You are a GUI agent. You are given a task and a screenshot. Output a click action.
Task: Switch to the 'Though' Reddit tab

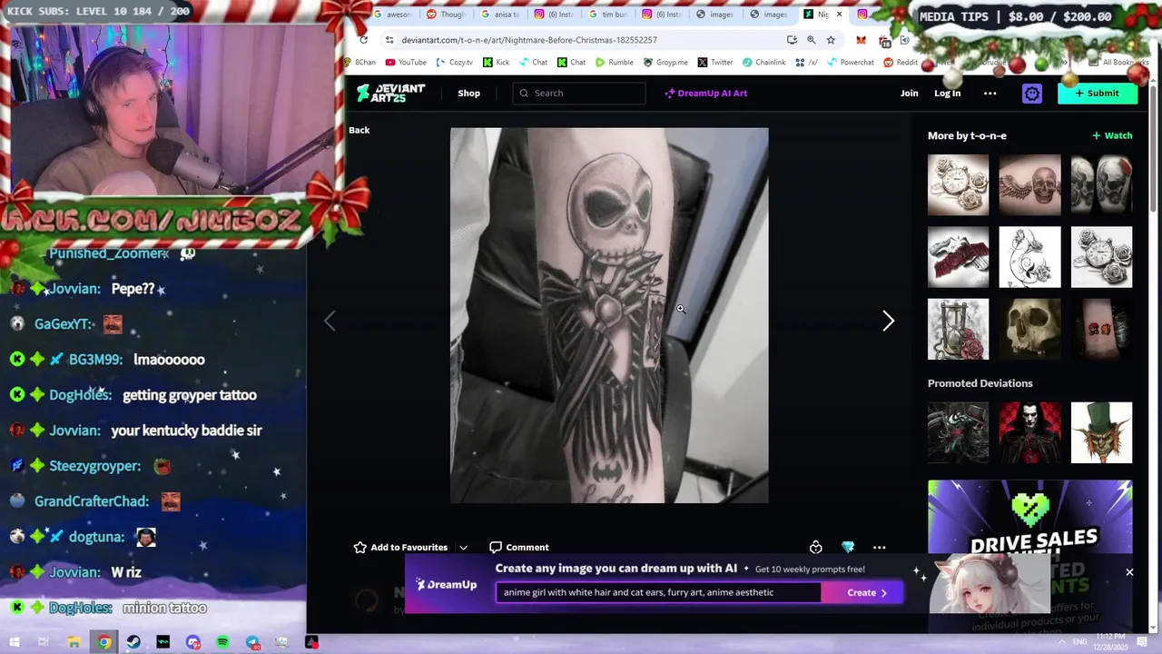[x=446, y=15]
